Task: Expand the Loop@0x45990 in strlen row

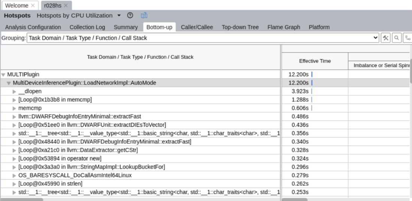Action: [x=15, y=184]
